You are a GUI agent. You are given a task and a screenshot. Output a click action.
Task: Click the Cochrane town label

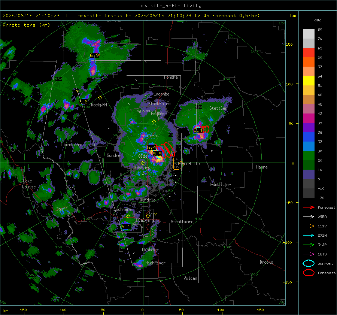coord(122,209)
